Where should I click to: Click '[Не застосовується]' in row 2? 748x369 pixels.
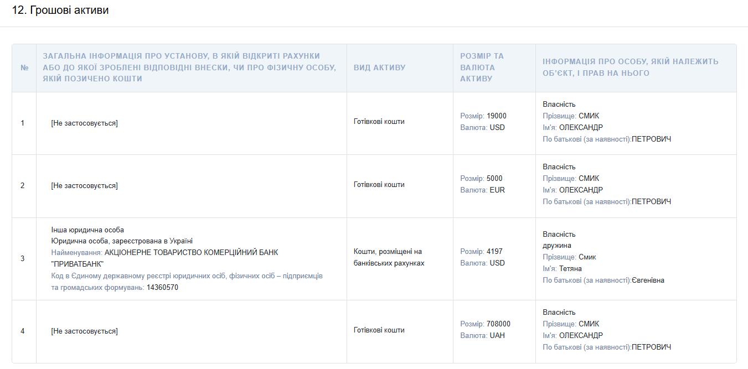[84, 186]
